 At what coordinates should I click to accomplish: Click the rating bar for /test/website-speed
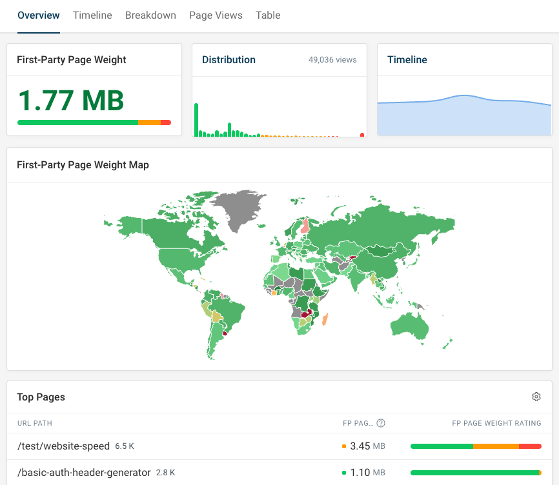476,446
